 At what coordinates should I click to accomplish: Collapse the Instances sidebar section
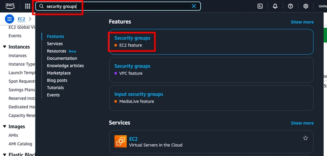[x=4, y=47]
